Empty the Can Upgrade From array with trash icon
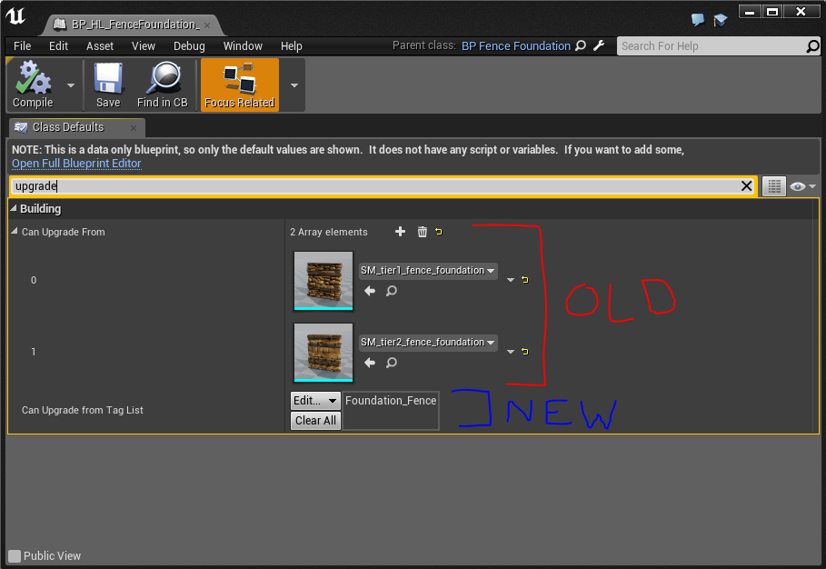 pos(422,232)
